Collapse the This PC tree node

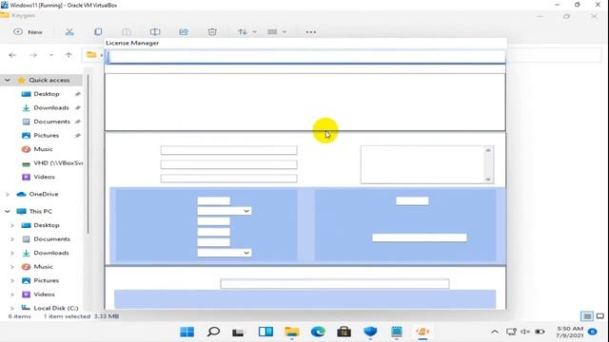pyautogui.click(x=8, y=211)
